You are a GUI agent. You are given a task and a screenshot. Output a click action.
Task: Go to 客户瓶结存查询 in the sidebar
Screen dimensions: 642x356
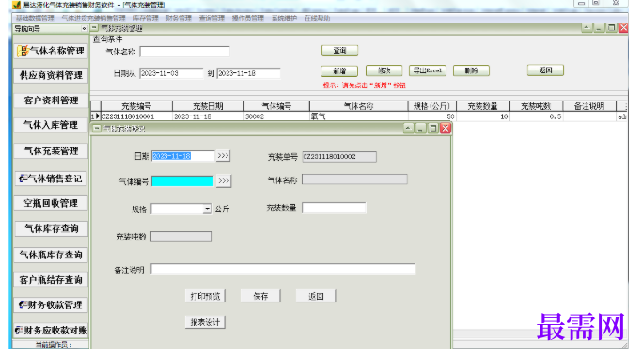click(51, 280)
